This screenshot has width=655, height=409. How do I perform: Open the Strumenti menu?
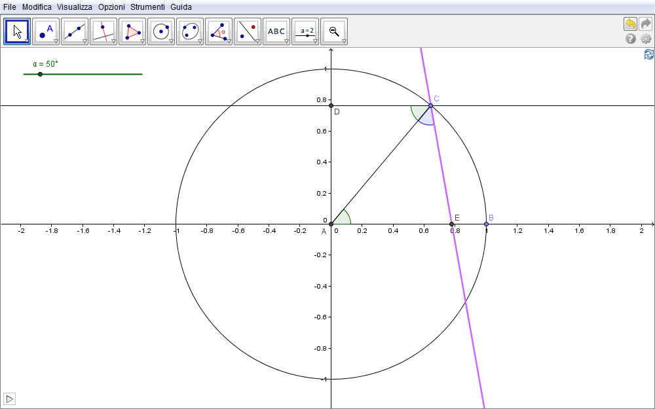(147, 7)
